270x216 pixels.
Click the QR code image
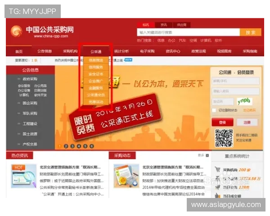[x=224, y=138]
